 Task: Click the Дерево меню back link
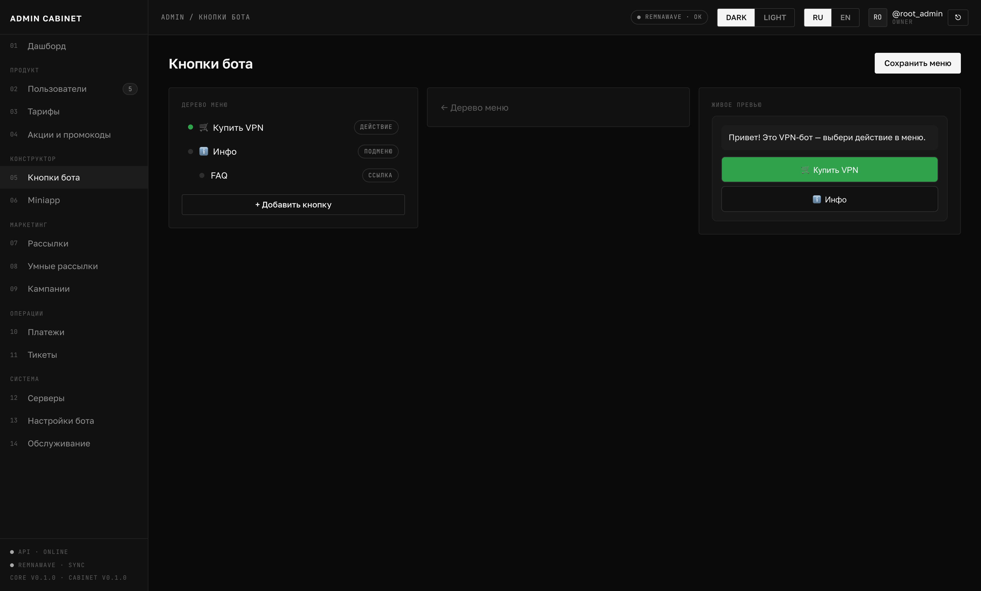[x=474, y=108]
